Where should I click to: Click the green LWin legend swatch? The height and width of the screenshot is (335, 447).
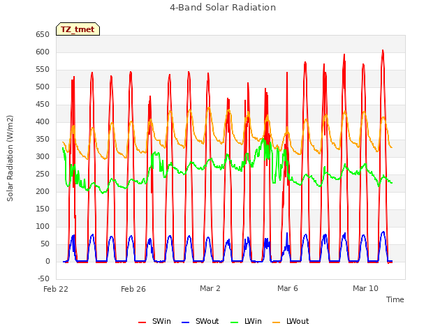pyautogui.click(x=234, y=322)
